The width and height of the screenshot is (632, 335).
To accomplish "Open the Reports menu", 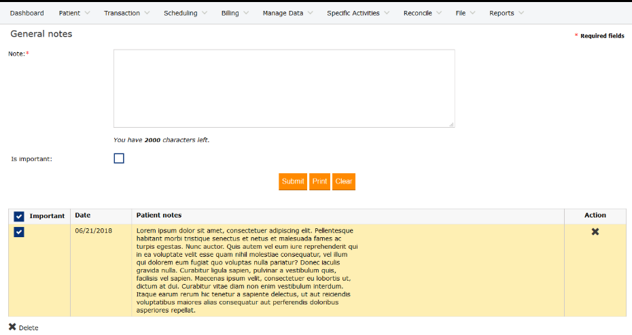I will (x=506, y=13).
